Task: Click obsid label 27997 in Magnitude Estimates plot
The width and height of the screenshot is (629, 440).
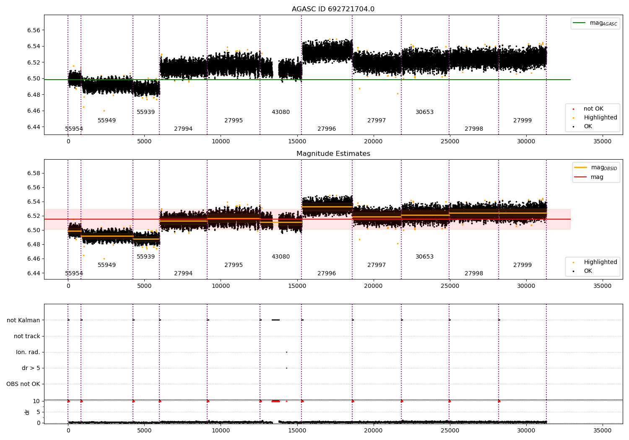Action: 377,265
